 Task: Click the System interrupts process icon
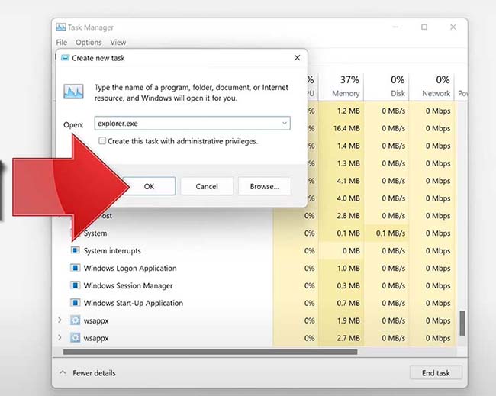click(75, 250)
